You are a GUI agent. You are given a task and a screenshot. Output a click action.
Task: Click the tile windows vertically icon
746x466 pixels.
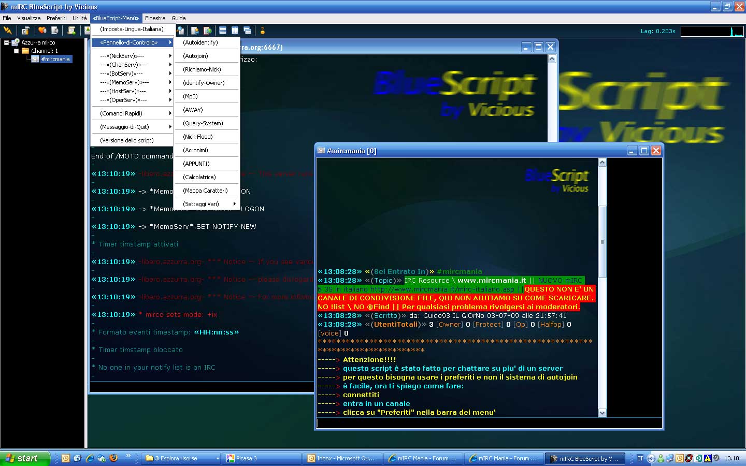[235, 31]
